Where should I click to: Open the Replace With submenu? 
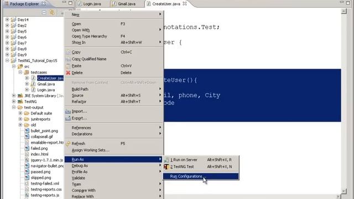pos(114,197)
